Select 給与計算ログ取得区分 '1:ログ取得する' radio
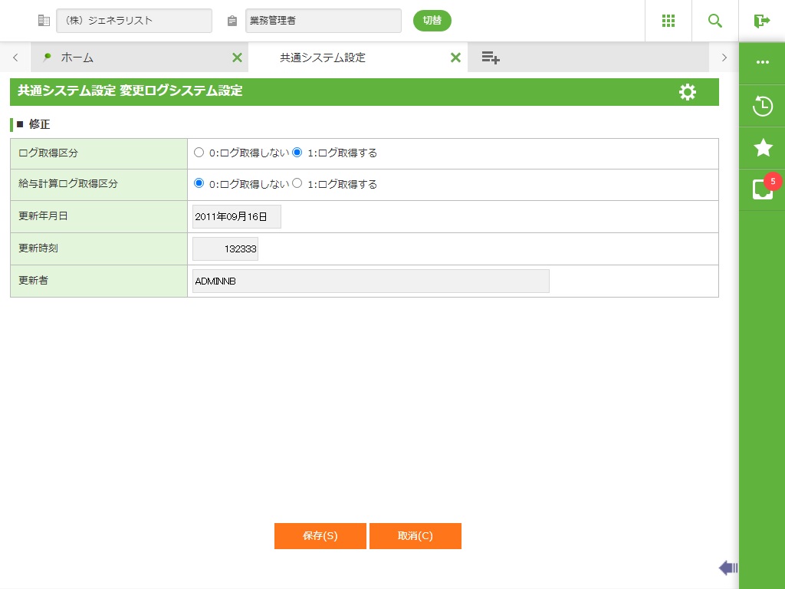Screen dimensions: 785x589 (x=297, y=184)
